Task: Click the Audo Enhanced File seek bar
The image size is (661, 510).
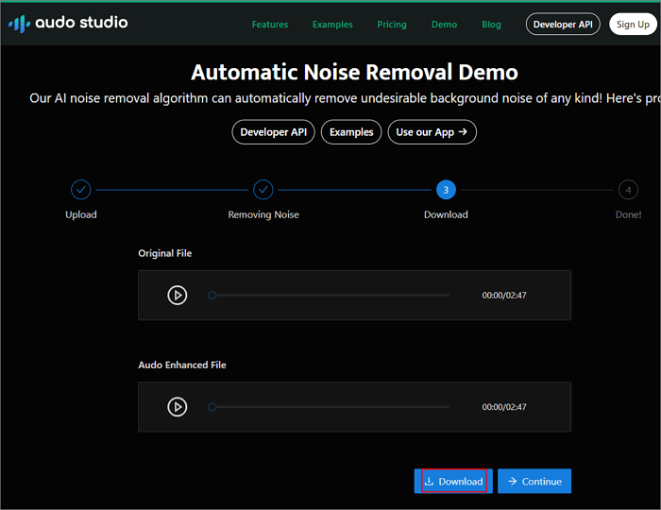Action: click(329, 407)
